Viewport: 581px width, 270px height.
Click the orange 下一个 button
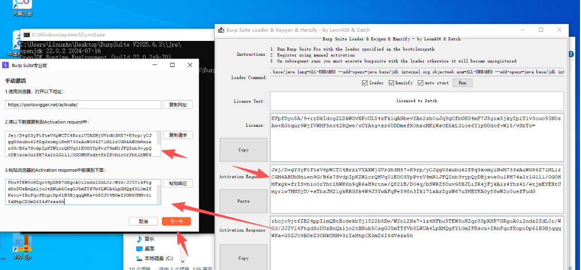click(176, 221)
